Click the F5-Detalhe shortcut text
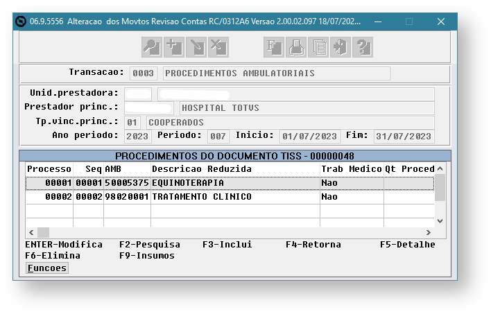 407,245
